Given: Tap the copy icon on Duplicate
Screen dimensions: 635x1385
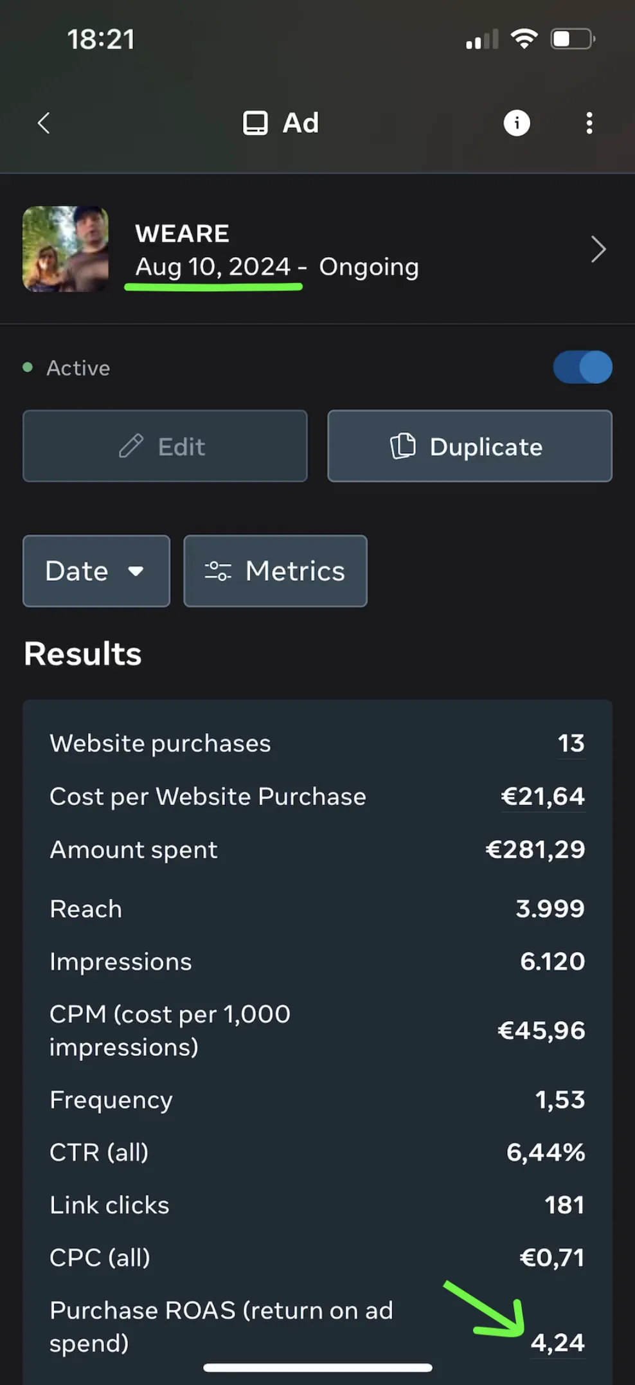Looking at the screenshot, I should (x=403, y=446).
